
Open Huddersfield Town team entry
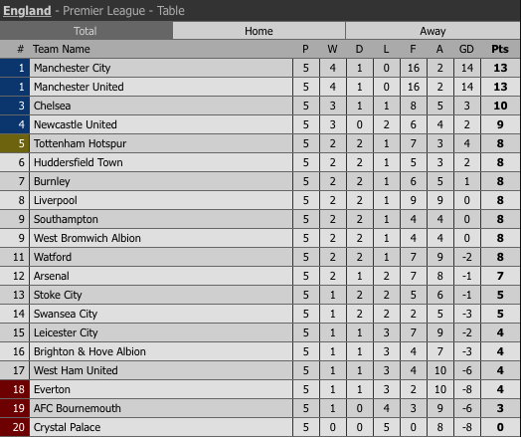[79, 162]
